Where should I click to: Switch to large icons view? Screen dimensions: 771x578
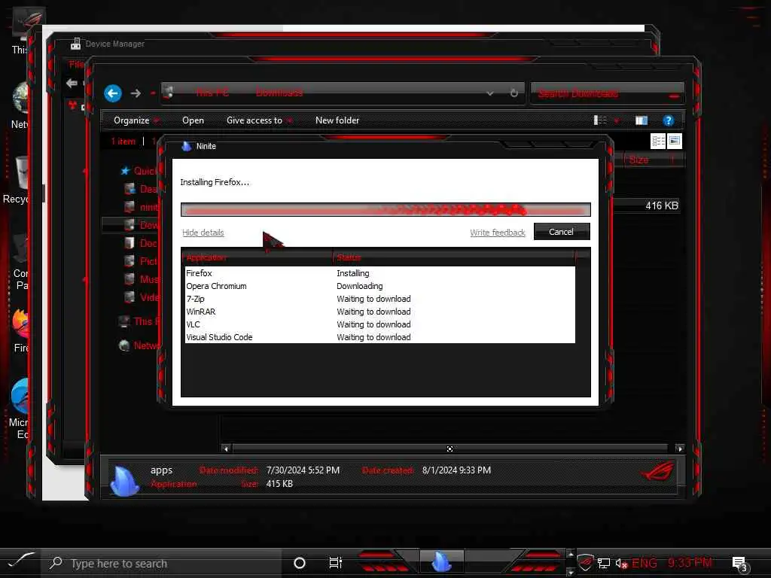click(674, 141)
